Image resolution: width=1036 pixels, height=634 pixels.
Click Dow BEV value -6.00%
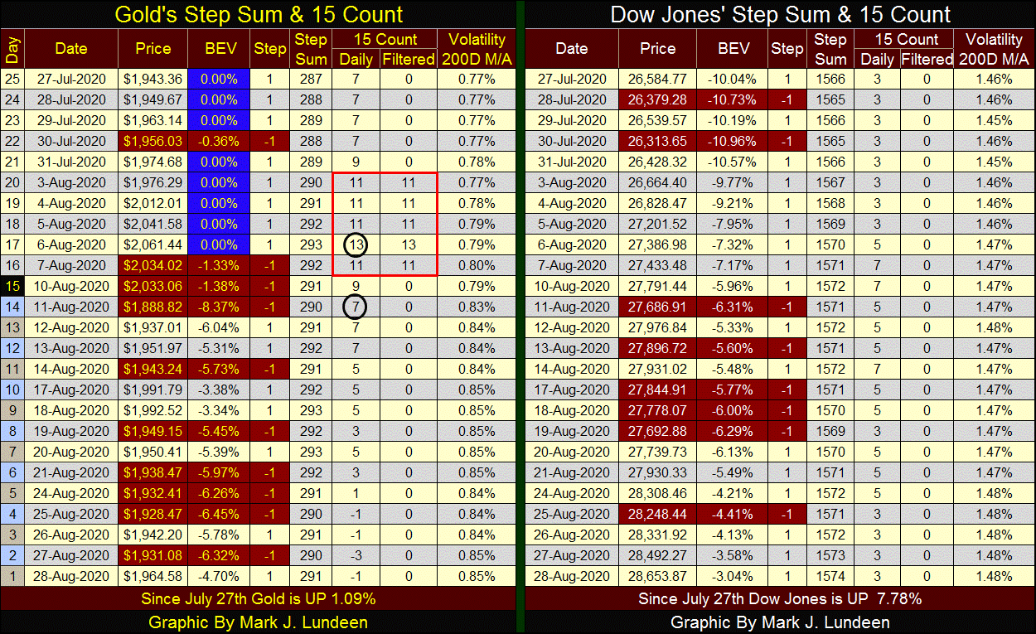click(733, 411)
